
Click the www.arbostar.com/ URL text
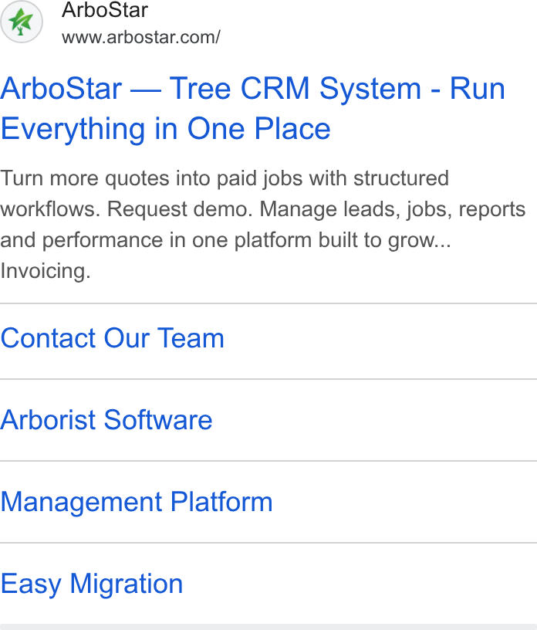tap(141, 37)
